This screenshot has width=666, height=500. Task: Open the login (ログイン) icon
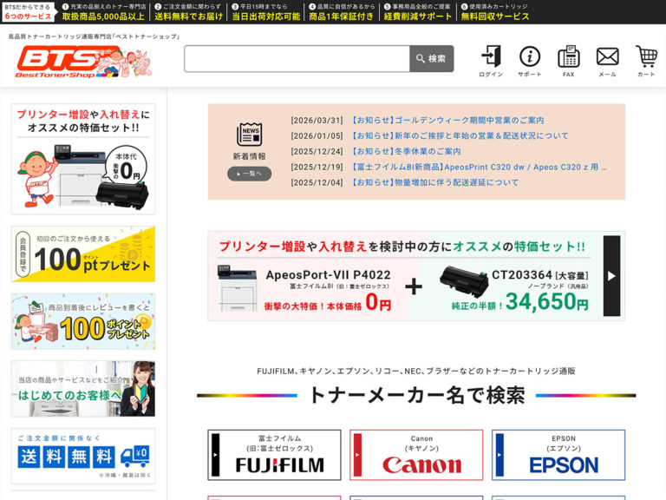tap(491, 62)
